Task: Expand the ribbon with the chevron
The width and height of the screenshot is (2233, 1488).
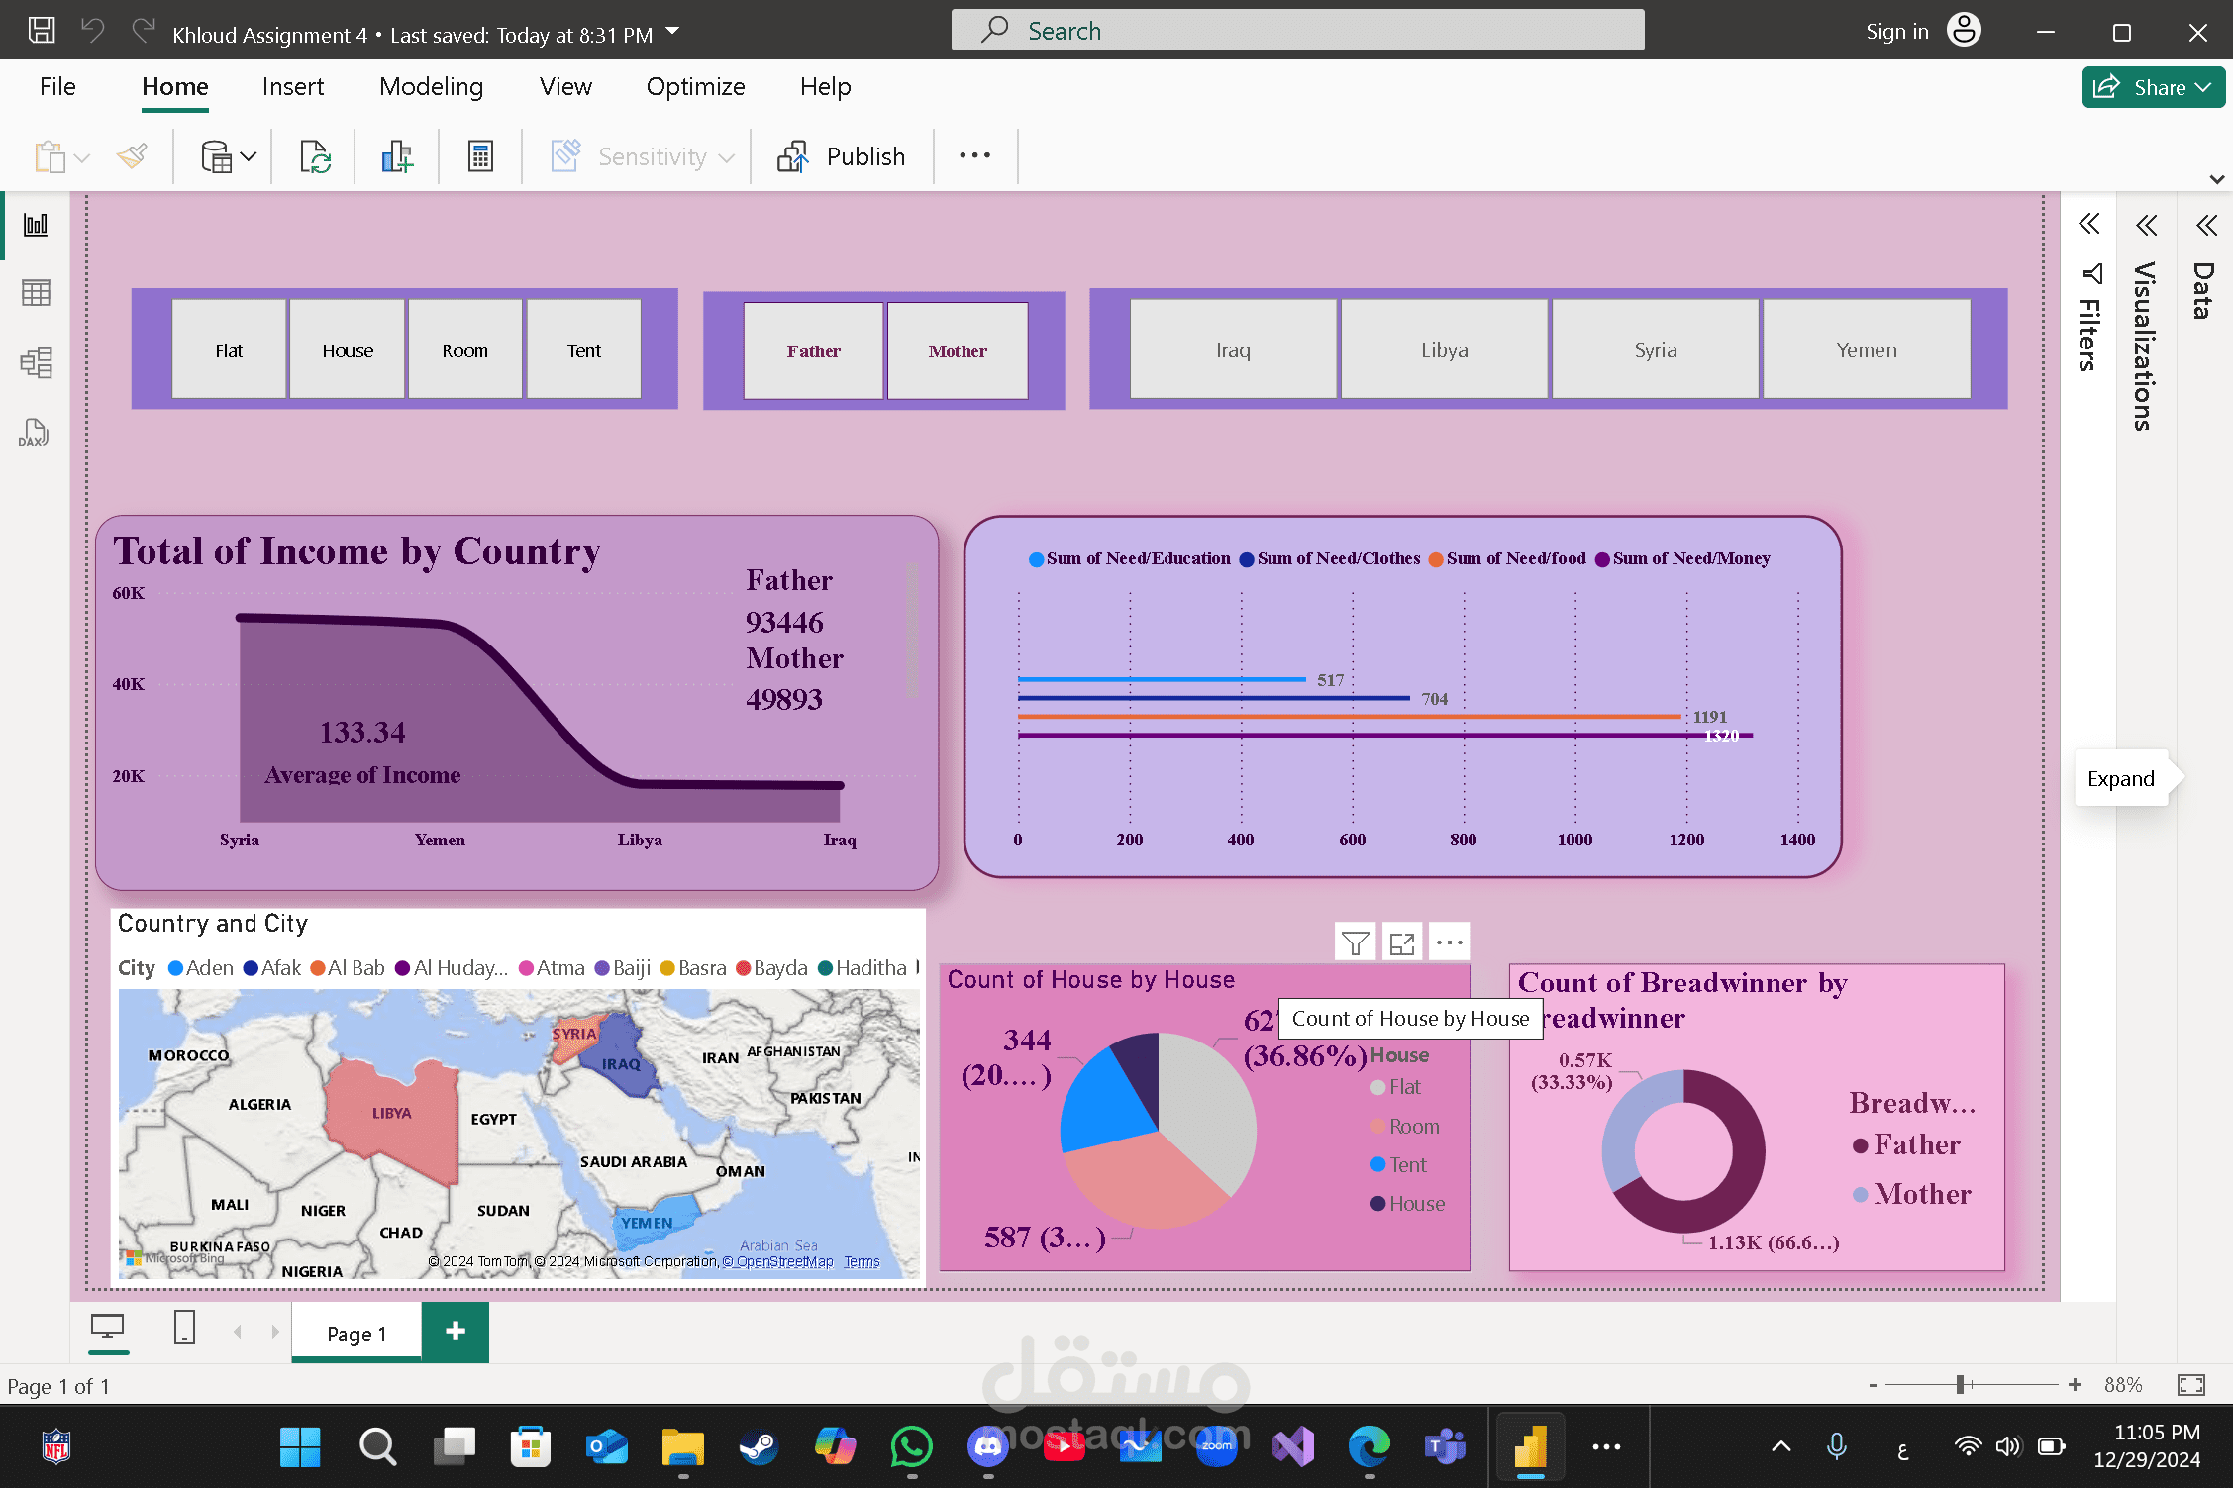Action: [x=2217, y=179]
